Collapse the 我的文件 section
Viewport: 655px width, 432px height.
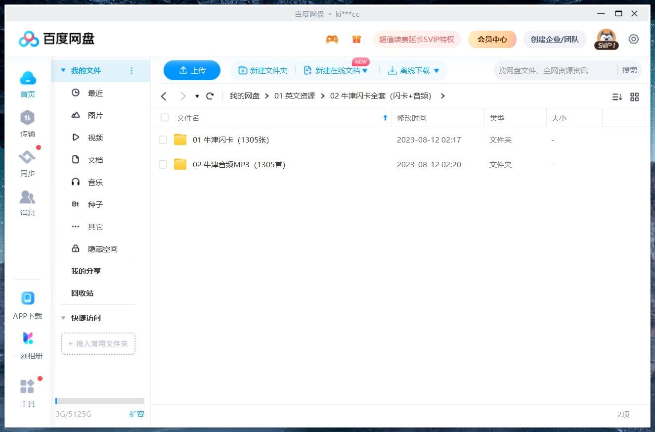[63, 70]
